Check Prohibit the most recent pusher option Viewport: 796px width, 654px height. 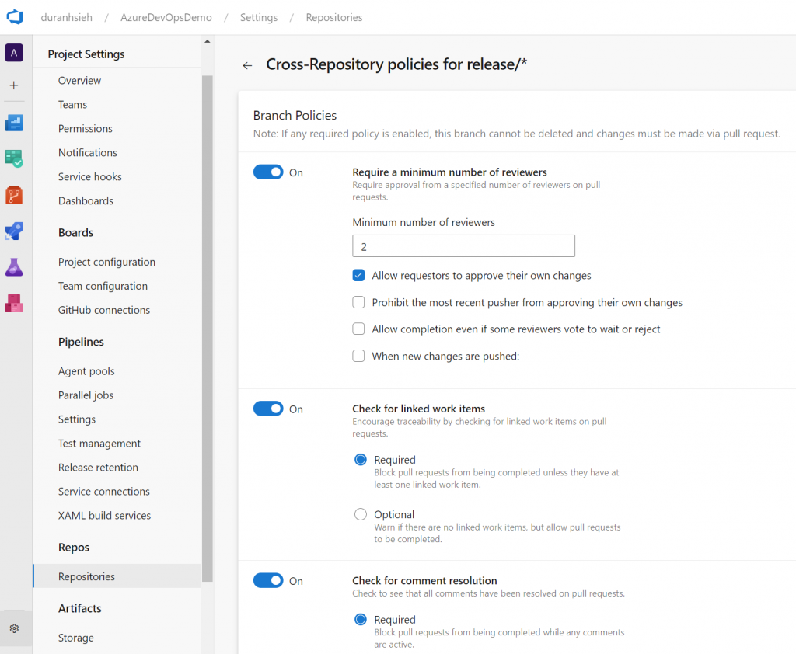[358, 302]
